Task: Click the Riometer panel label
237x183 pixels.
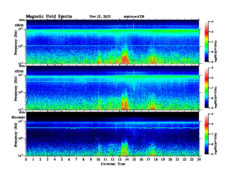Action: [x=19, y=117]
